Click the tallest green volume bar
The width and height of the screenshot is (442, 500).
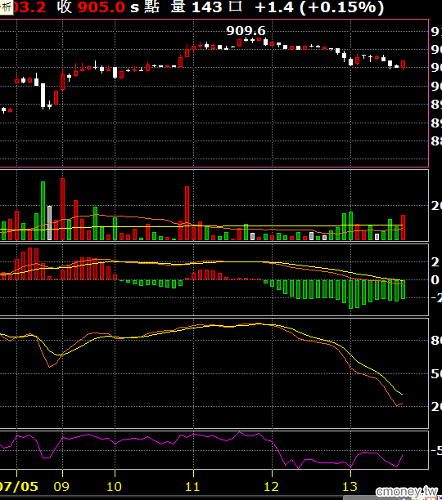click(43, 211)
